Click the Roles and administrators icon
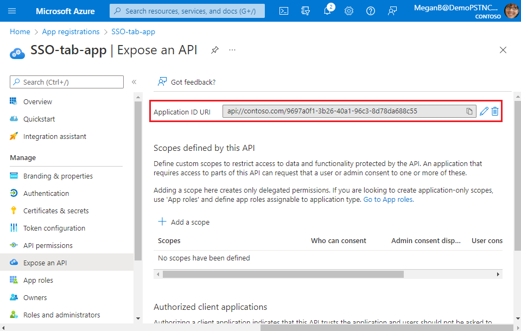 pyautogui.click(x=14, y=314)
